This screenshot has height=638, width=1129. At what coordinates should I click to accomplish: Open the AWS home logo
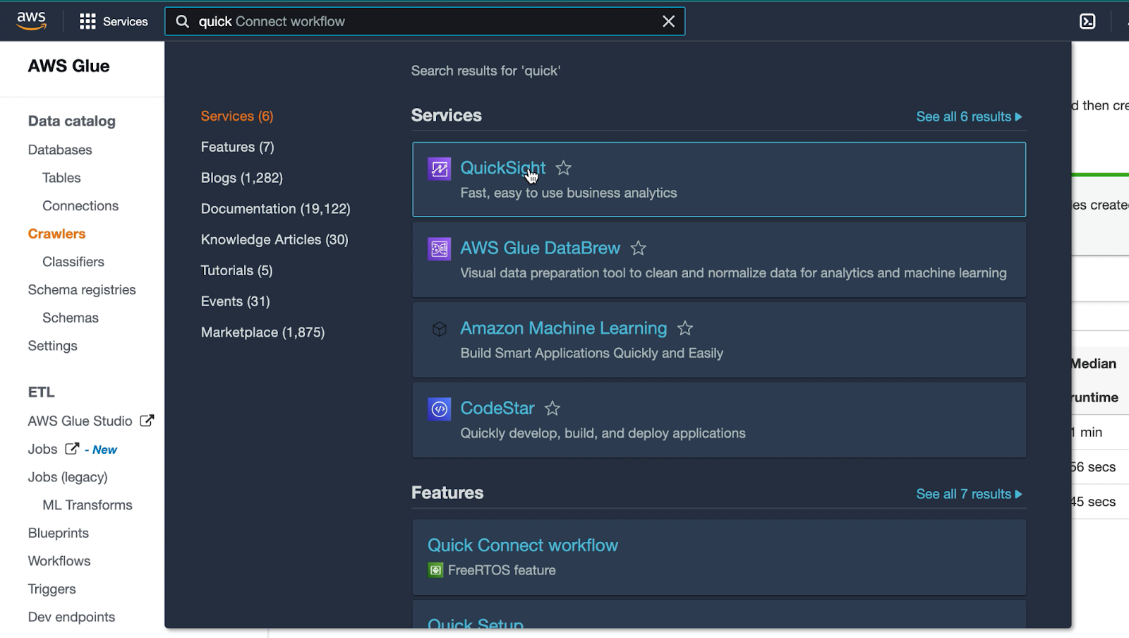pos(32,21)
